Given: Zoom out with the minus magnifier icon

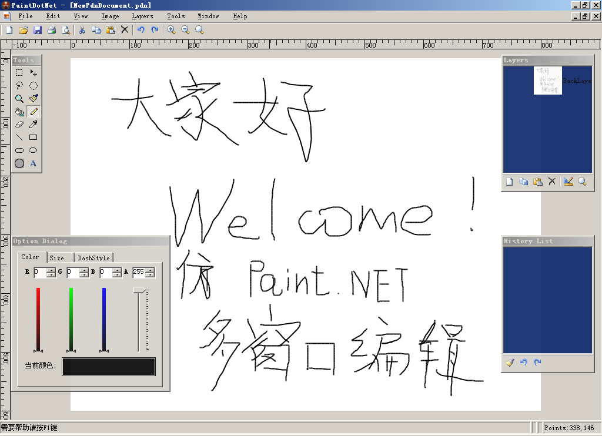Looking at the screenshot, I should pos(185,30).
